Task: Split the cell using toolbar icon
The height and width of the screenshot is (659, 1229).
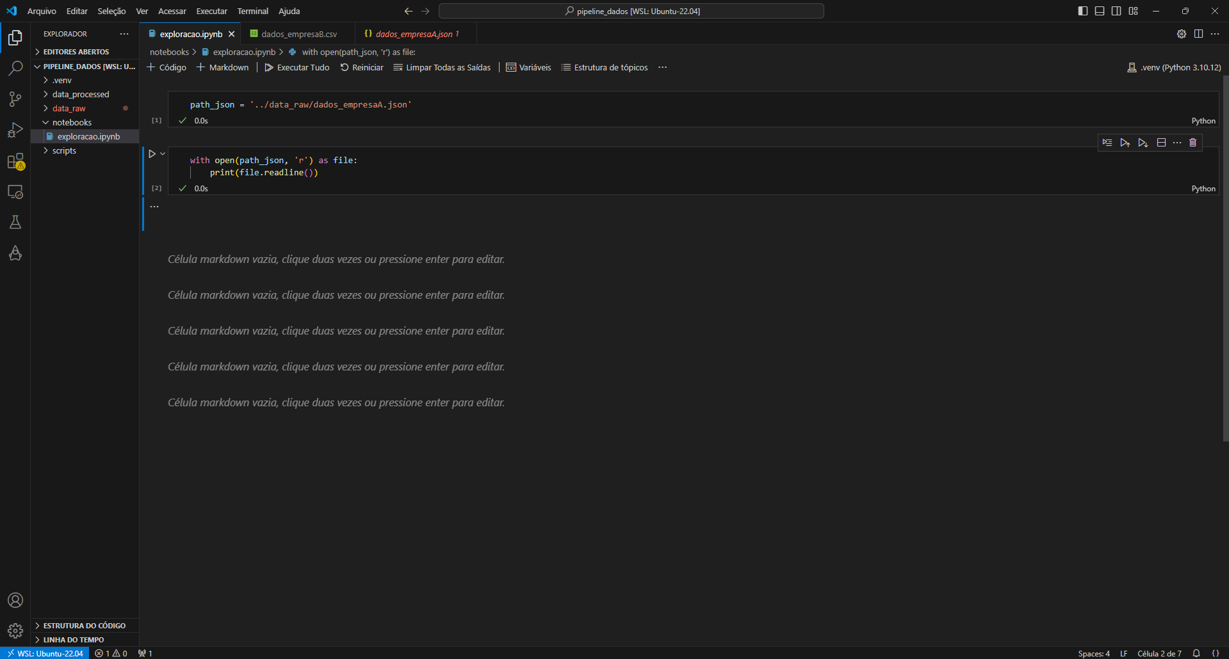Action: point(1161,143)
